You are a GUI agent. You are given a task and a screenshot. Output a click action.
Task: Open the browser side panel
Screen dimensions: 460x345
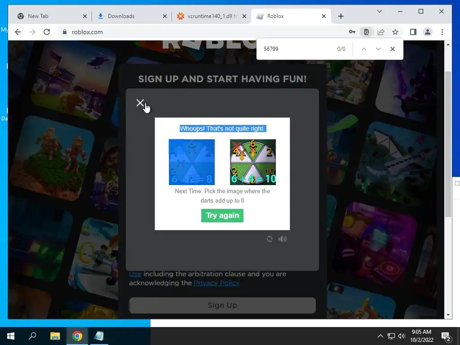coord(413,32)
